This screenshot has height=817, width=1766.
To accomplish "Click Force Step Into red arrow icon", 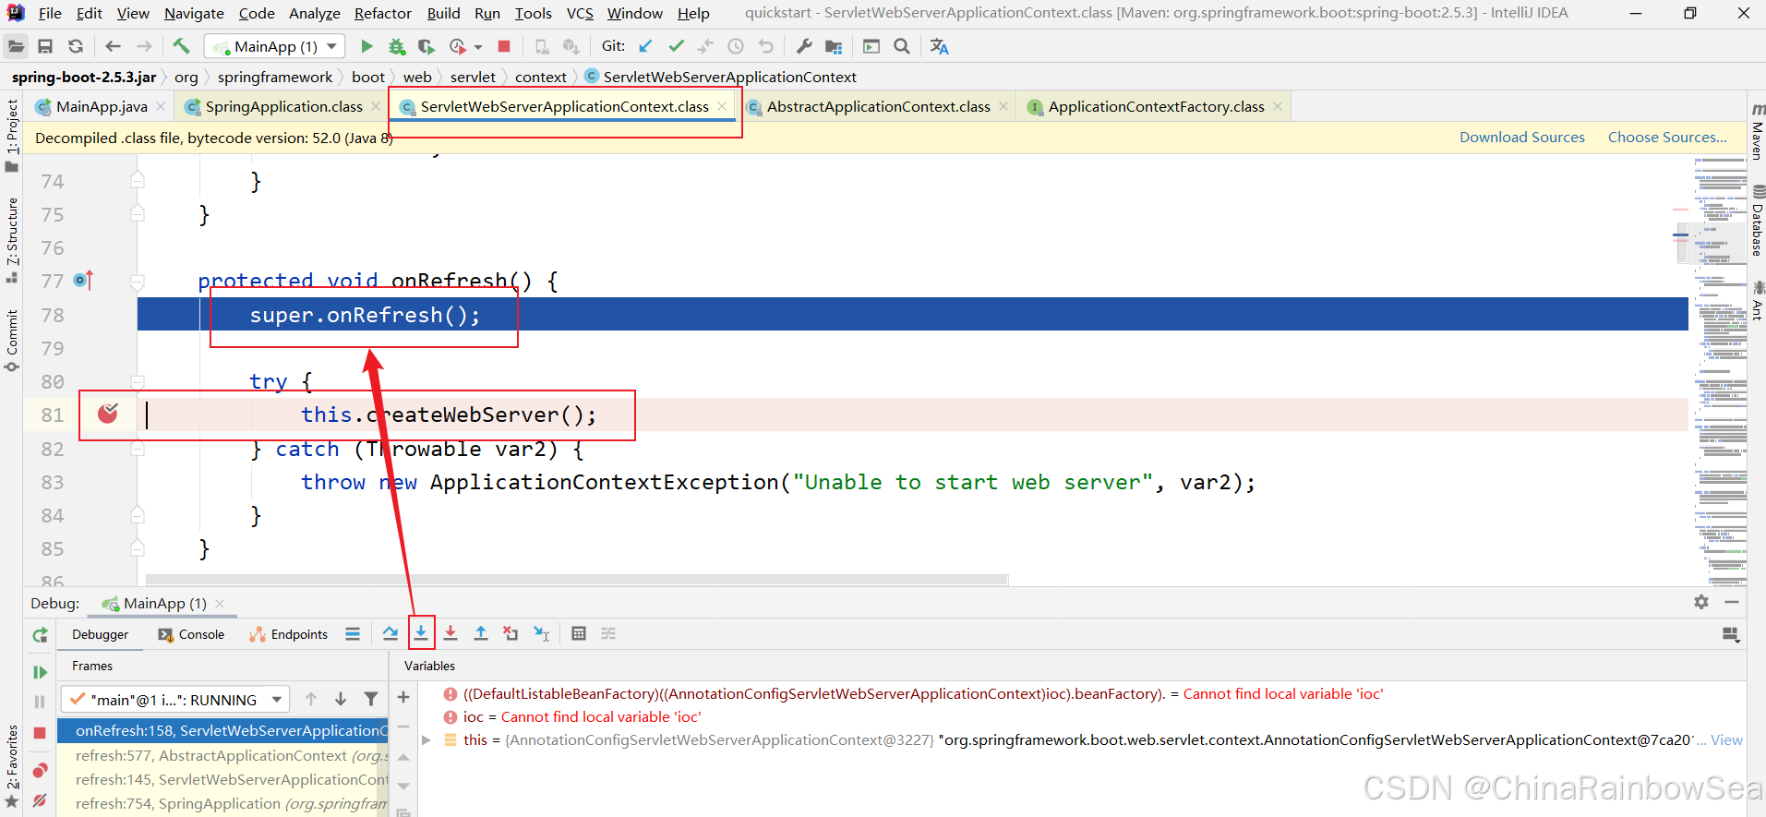I will pyautogui.click(x=451, y=633).
